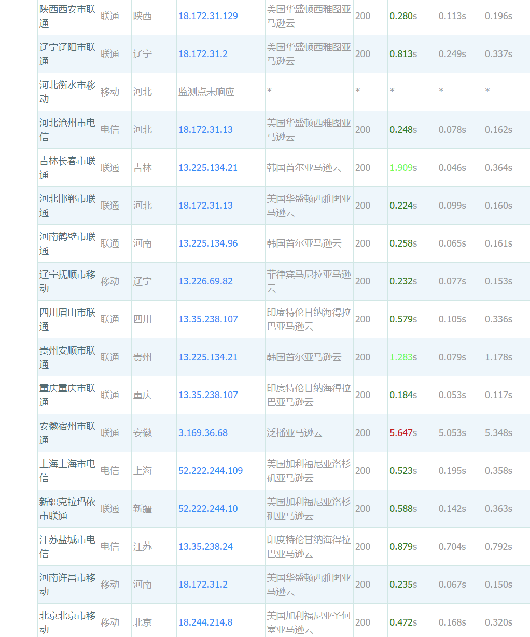The width and height of the screenshot is (530, 637).
Task: Click IP 18.172.31.2 in 辽宁辽阳市联通 row
Action: [x=203, y=54]
